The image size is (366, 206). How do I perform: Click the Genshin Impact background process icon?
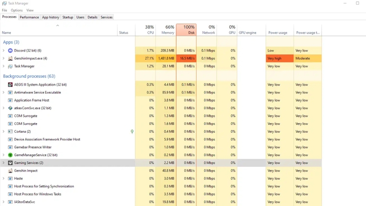[x=10, y=171]
